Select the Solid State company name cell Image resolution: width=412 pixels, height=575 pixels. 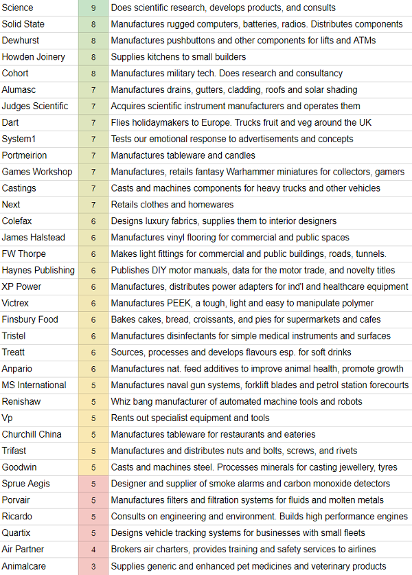[39, 24]
